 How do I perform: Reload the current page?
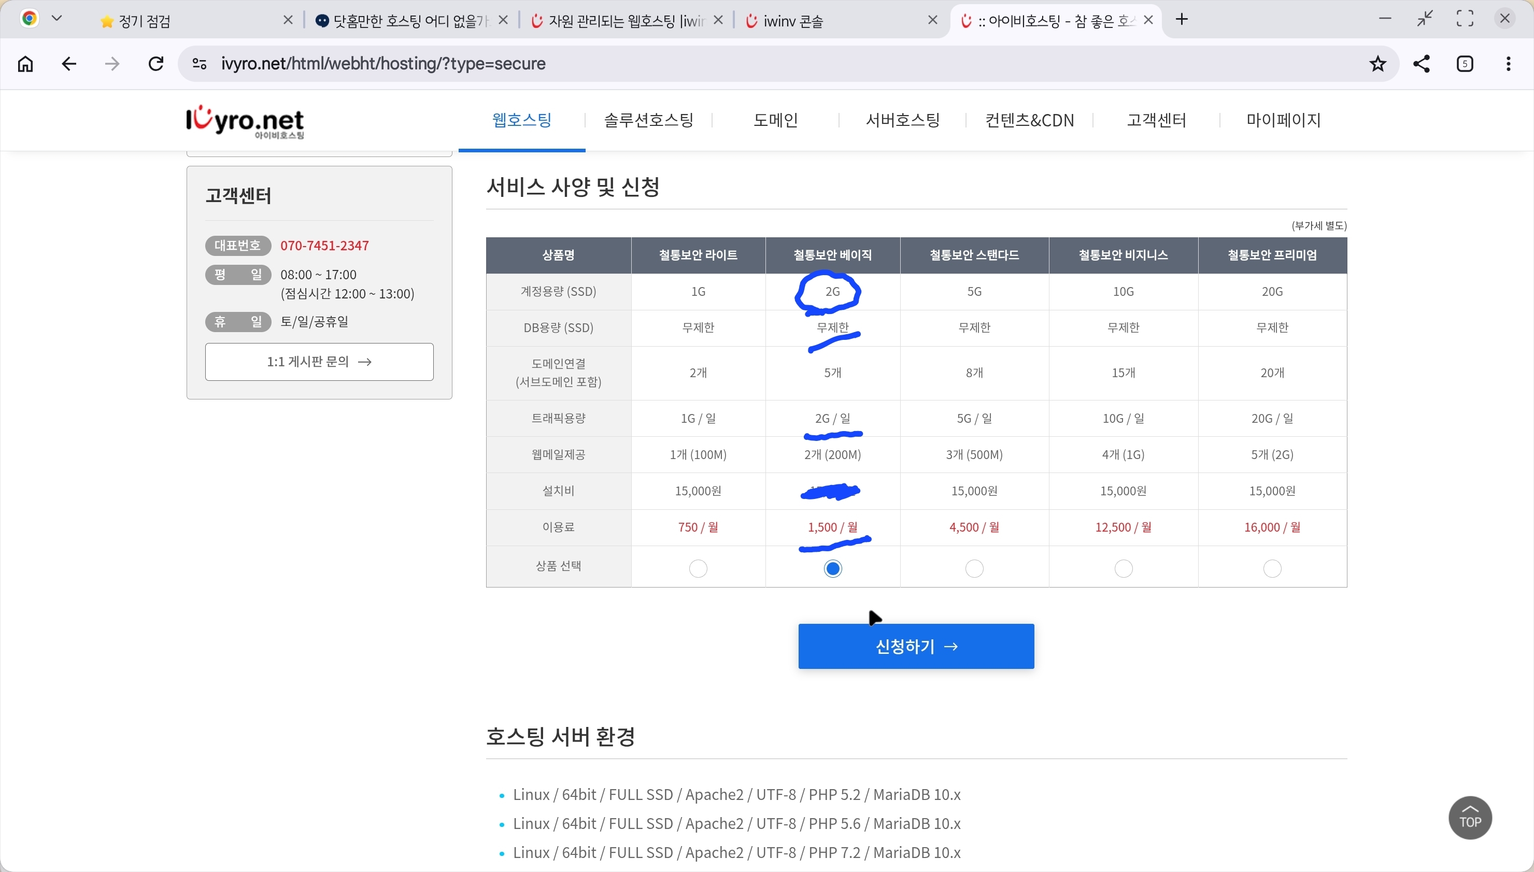tap(156, 64)
